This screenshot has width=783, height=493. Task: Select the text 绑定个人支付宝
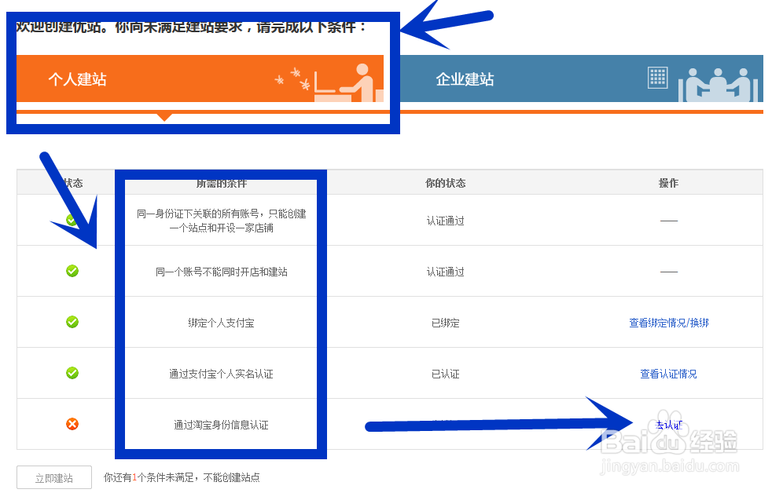tap(221, 323)
